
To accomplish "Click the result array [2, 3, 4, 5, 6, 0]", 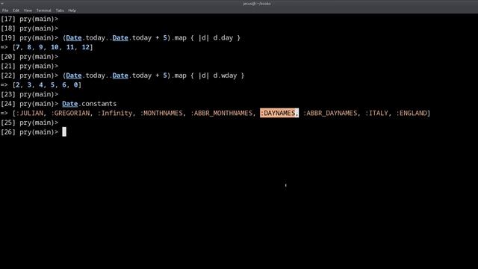I will (x=46, y=84).
